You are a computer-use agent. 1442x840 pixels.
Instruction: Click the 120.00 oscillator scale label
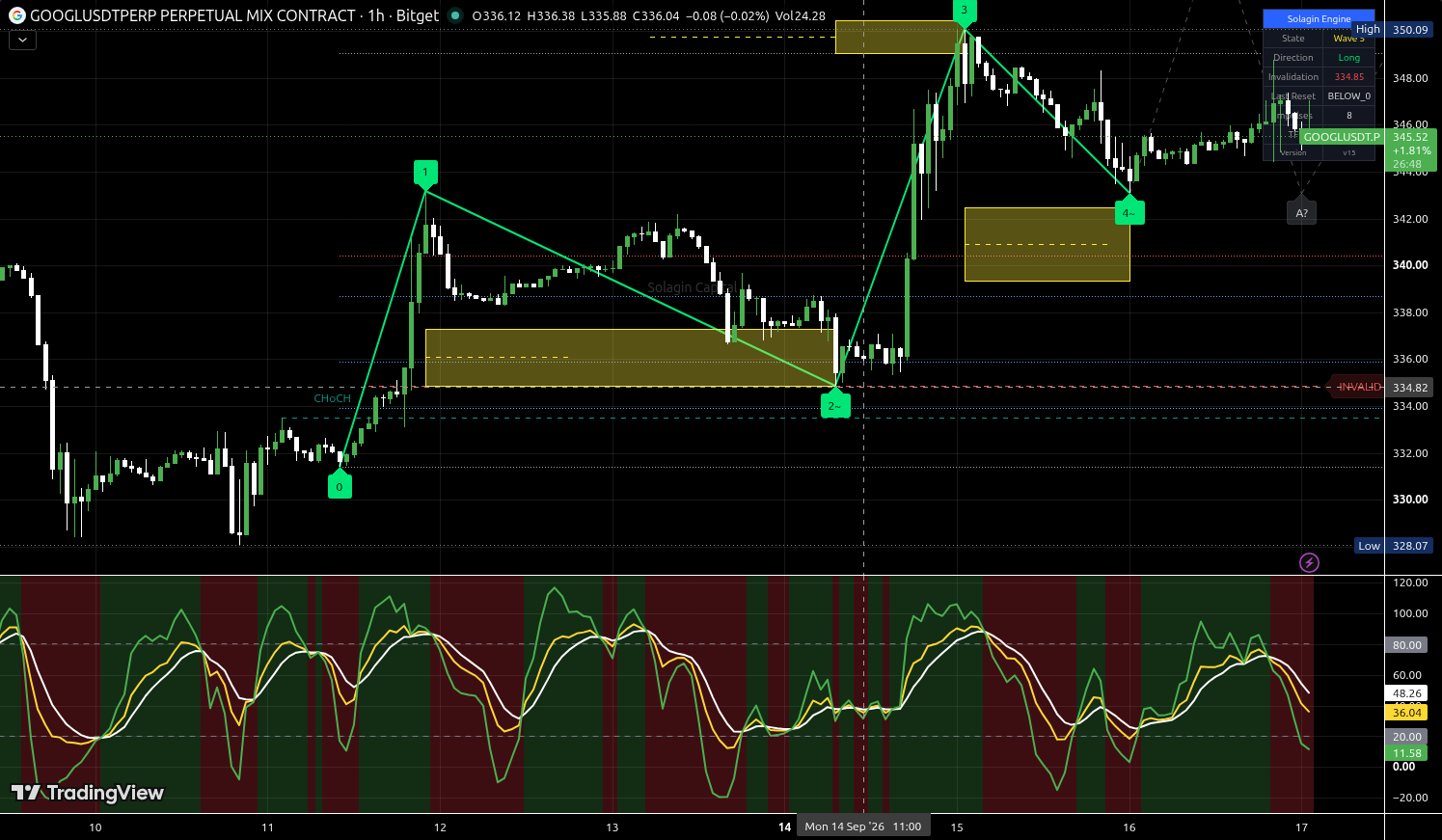coord(1410,583)
